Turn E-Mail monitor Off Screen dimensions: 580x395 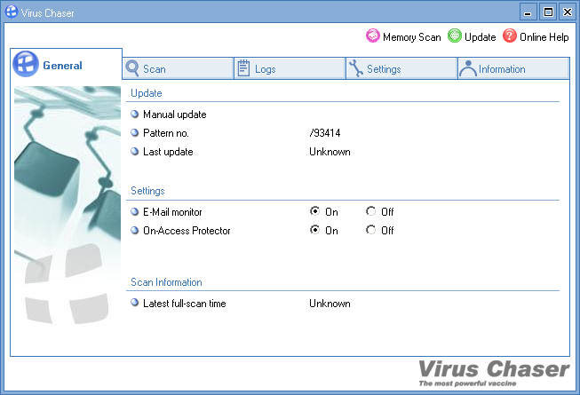[370, 211]
